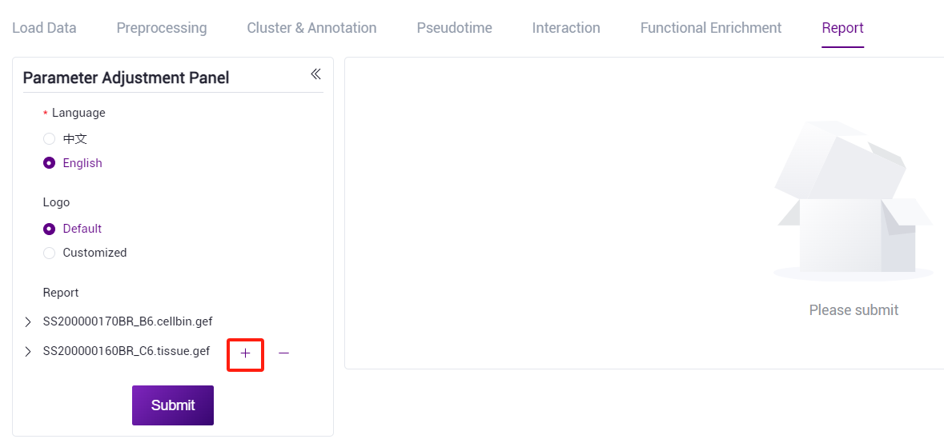Go to the Cluster & Annotation tab
Screen dimensions: 944x443
point(311,28)
